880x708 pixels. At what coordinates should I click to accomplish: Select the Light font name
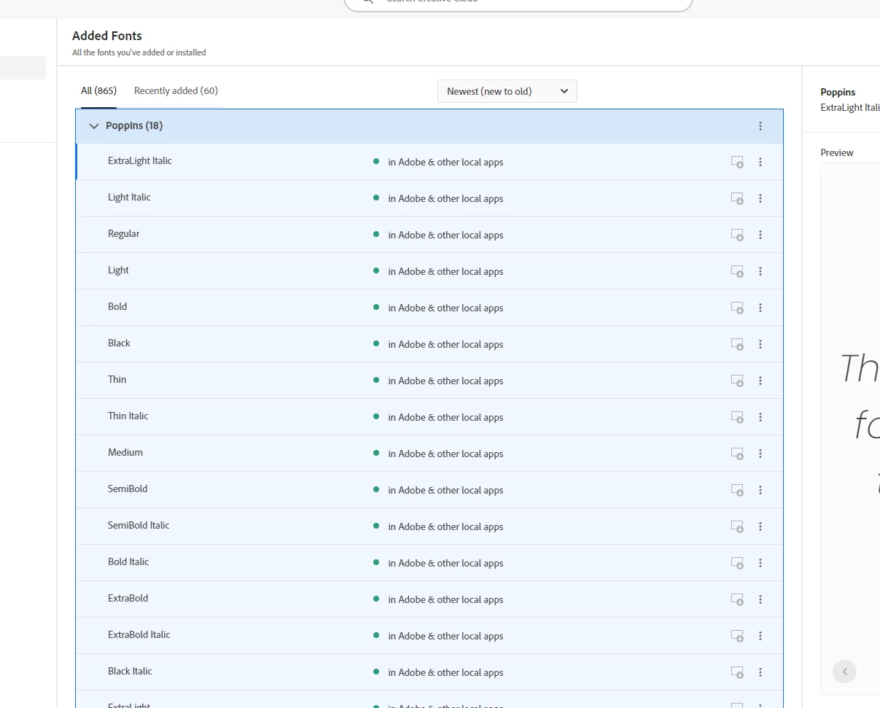pos(118,271)
